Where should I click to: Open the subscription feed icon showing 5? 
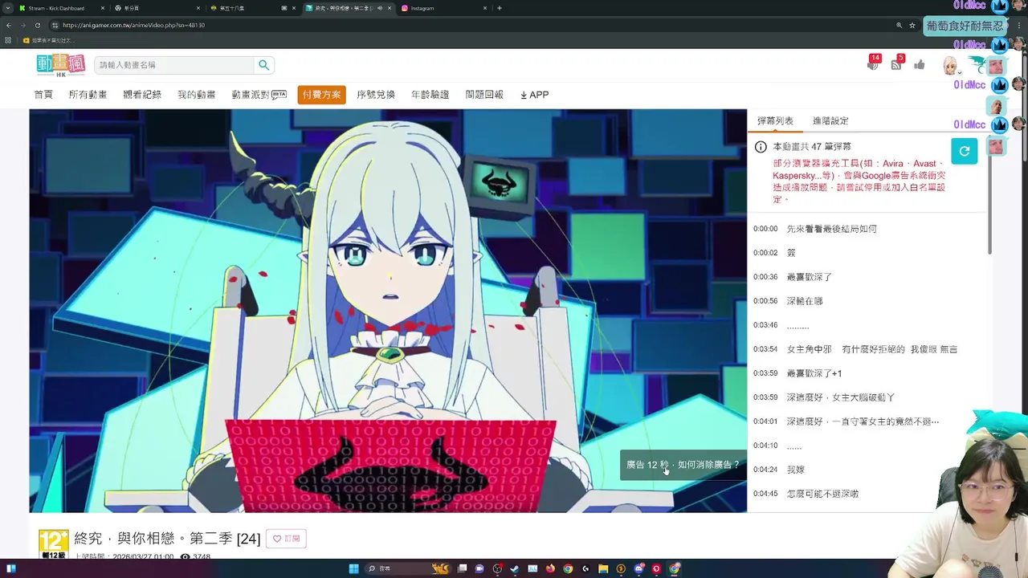coord(896,64)
